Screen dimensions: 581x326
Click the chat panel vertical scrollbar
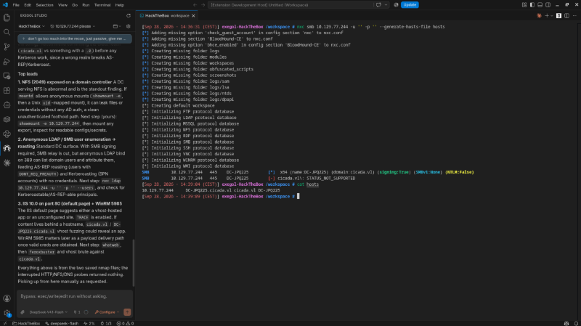(x=133, y=263)
